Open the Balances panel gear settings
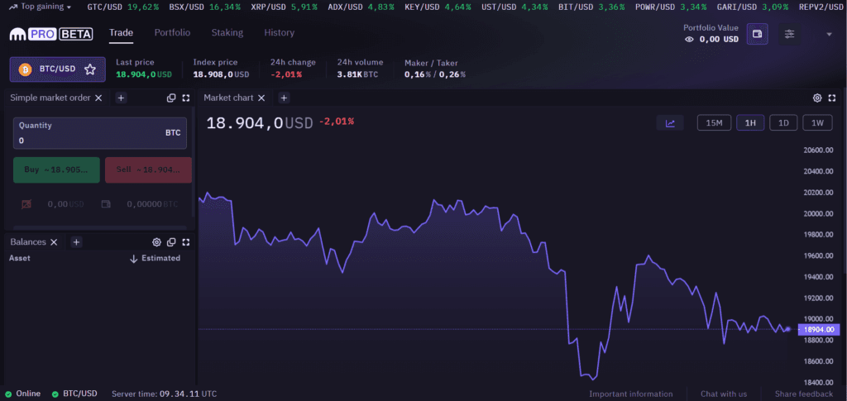 [x=156, y=242]
